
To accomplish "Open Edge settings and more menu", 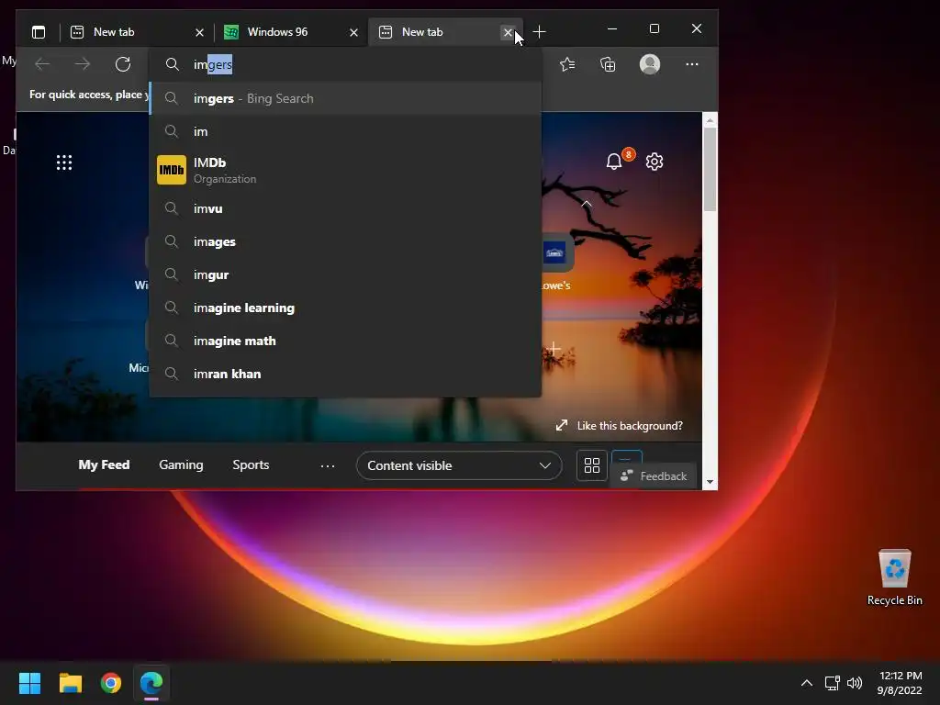I will (692, 64).
